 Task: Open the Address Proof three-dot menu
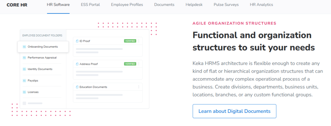click(139, 64)
